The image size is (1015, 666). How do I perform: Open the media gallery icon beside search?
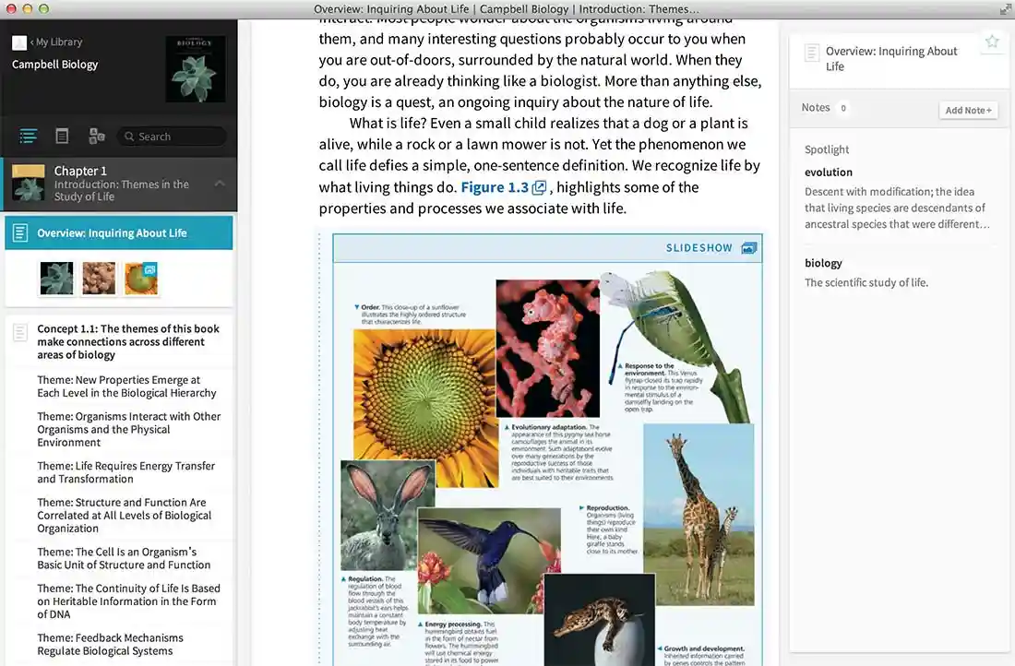97,136
